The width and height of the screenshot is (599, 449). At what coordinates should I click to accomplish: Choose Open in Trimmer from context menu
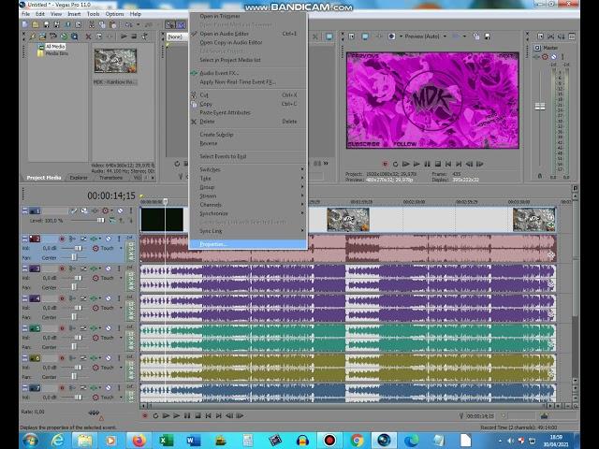point(220,16)
